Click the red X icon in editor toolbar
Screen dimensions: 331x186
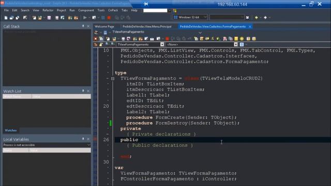click(x=95, y=39)
